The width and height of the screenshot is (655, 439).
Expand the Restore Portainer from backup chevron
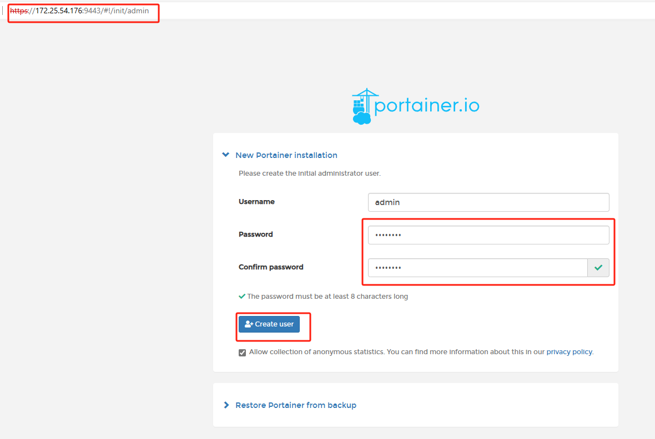tap(226, 405)
